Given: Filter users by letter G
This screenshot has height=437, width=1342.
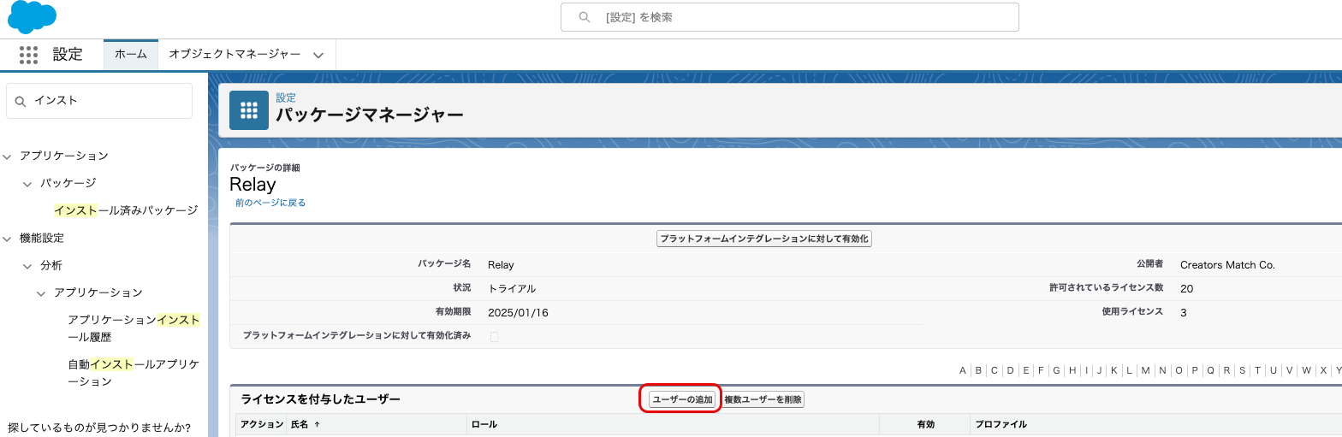Looking at the screenshot, I should [1056, 370].
